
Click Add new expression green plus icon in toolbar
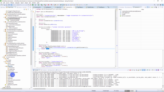click(152, 7)
